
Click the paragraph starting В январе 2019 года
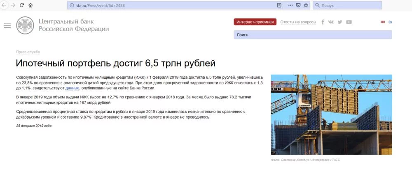click(134, 100)
